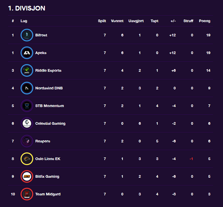The width and height of the screenshot is (223, 207).
Task: Open the Bifrost team name link
Action: 41,35
